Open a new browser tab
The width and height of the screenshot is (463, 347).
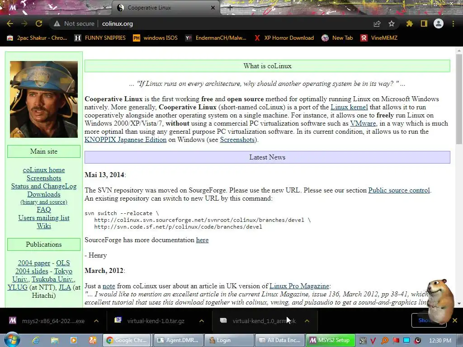click(x=230, y=8)
